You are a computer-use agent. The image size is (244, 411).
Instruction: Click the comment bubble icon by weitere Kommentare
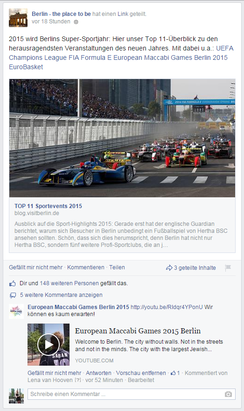coord(13,296)
